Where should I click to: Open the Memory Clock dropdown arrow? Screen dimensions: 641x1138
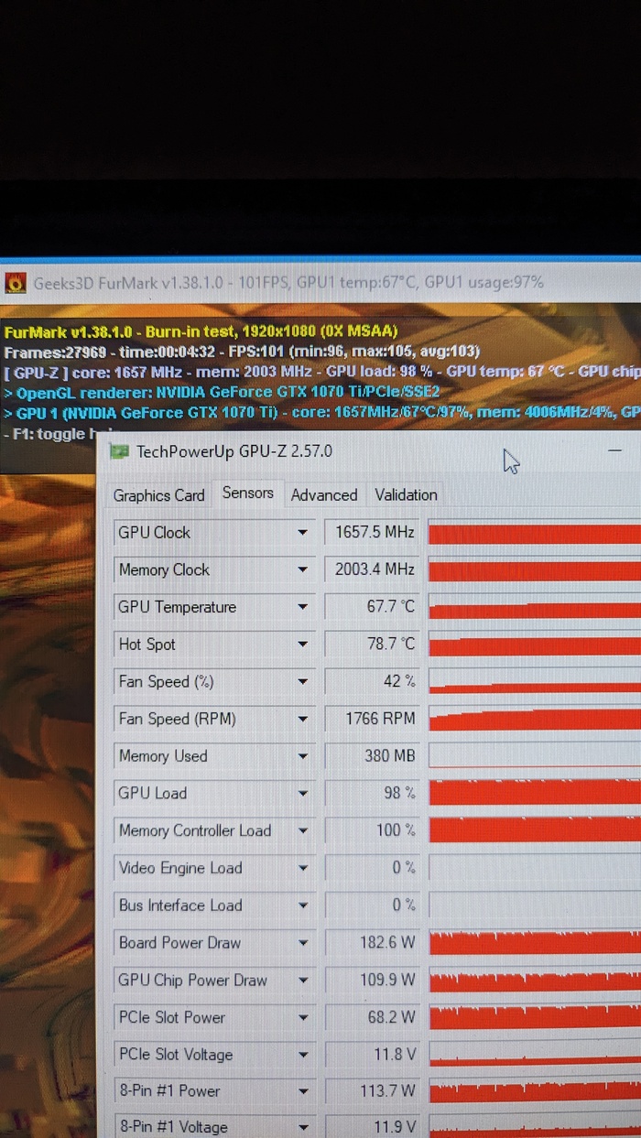pyautogui.click(x=302, y=570)
